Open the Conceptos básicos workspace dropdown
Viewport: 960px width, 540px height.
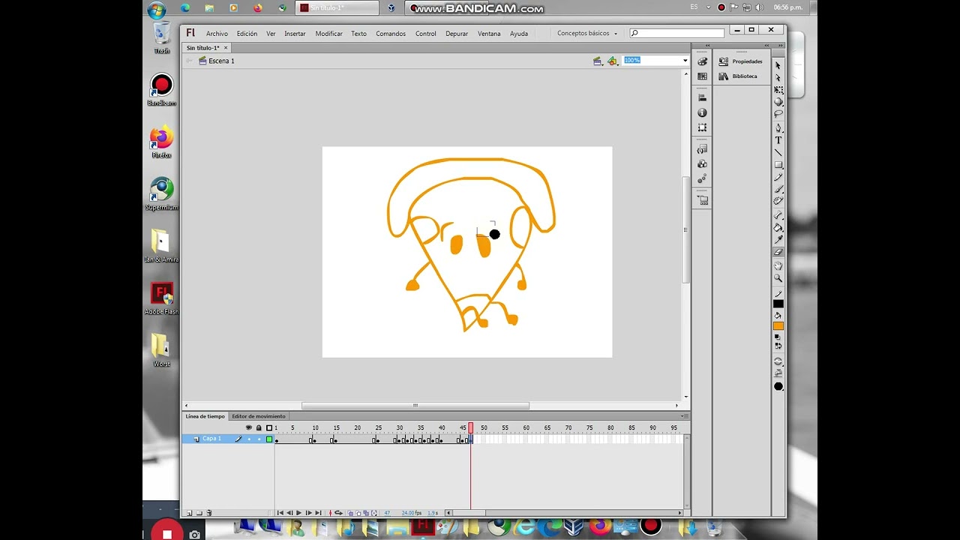coord(587,33)
